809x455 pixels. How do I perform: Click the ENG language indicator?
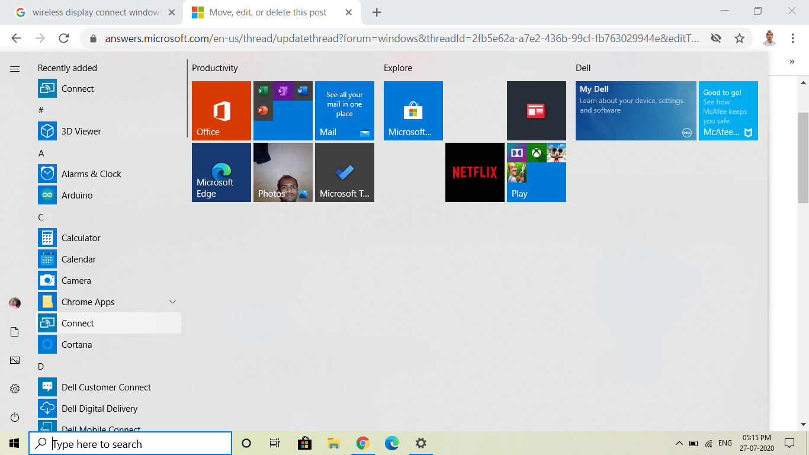[725, 443]
